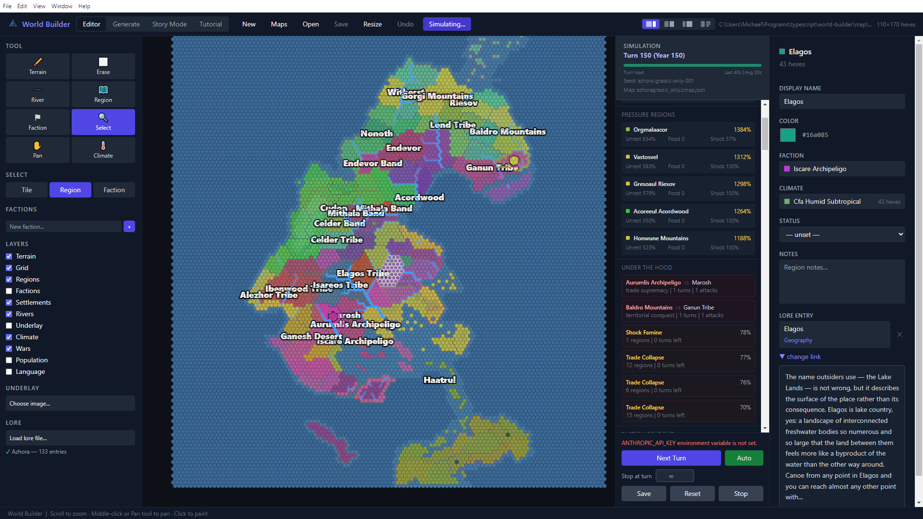Enable the Factions layer checkbox
923x519 pixels.
coord(9,291)
